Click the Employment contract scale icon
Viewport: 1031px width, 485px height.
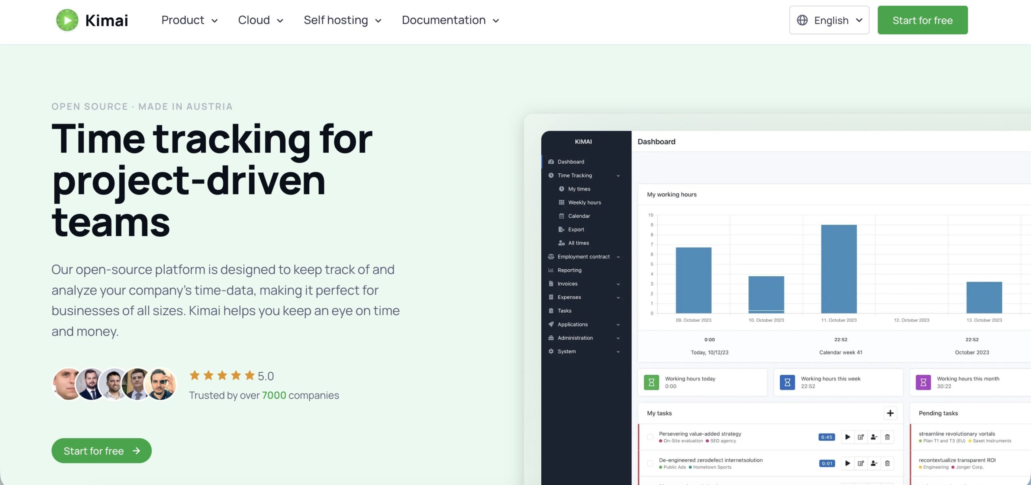551,257
